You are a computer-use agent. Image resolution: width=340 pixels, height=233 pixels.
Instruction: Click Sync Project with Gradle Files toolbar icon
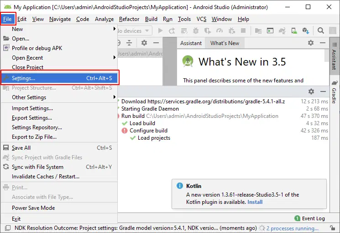pos(282,30)
